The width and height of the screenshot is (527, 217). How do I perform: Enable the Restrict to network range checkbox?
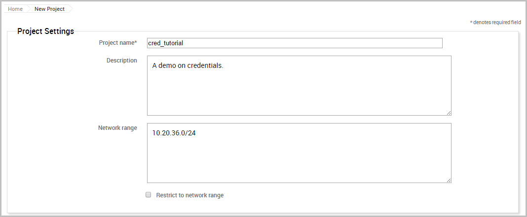pyautogui.click(x=148, y=195)
